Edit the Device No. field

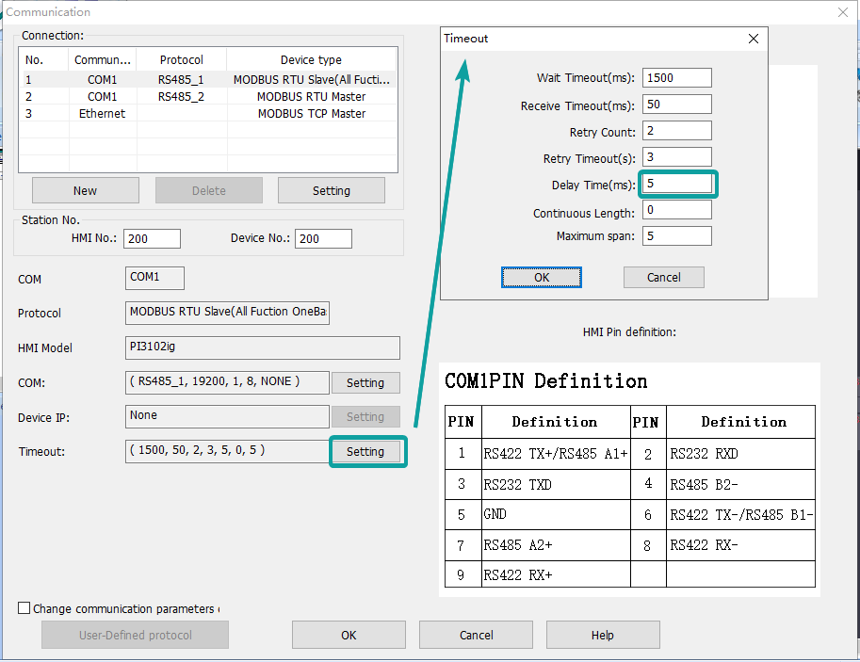tap(324, 238)
